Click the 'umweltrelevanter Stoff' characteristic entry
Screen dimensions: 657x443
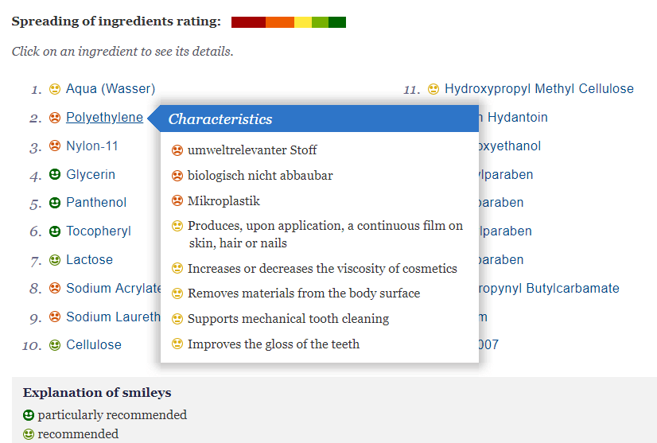point(252,150)
